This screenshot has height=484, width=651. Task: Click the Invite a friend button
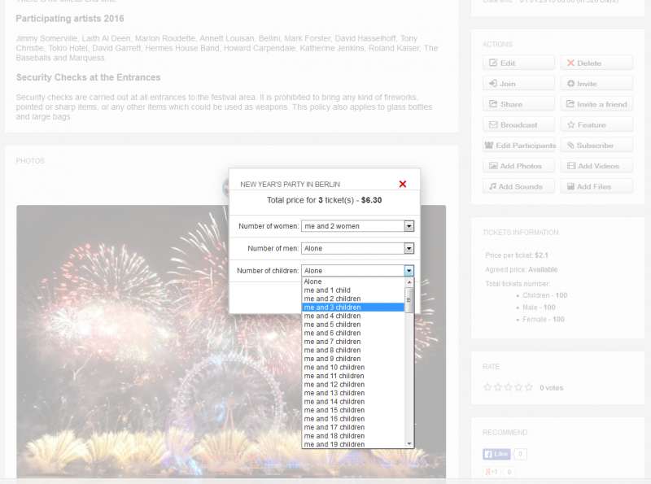[596, 104]
